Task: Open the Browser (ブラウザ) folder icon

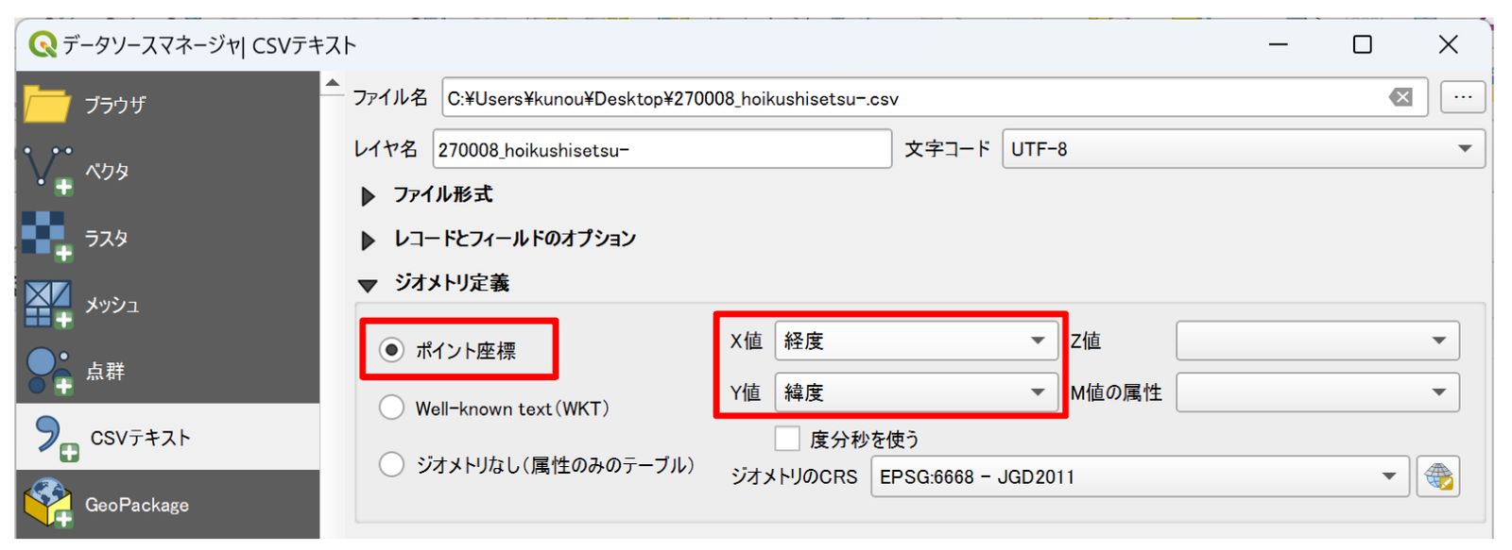Action: coord(46,104)
